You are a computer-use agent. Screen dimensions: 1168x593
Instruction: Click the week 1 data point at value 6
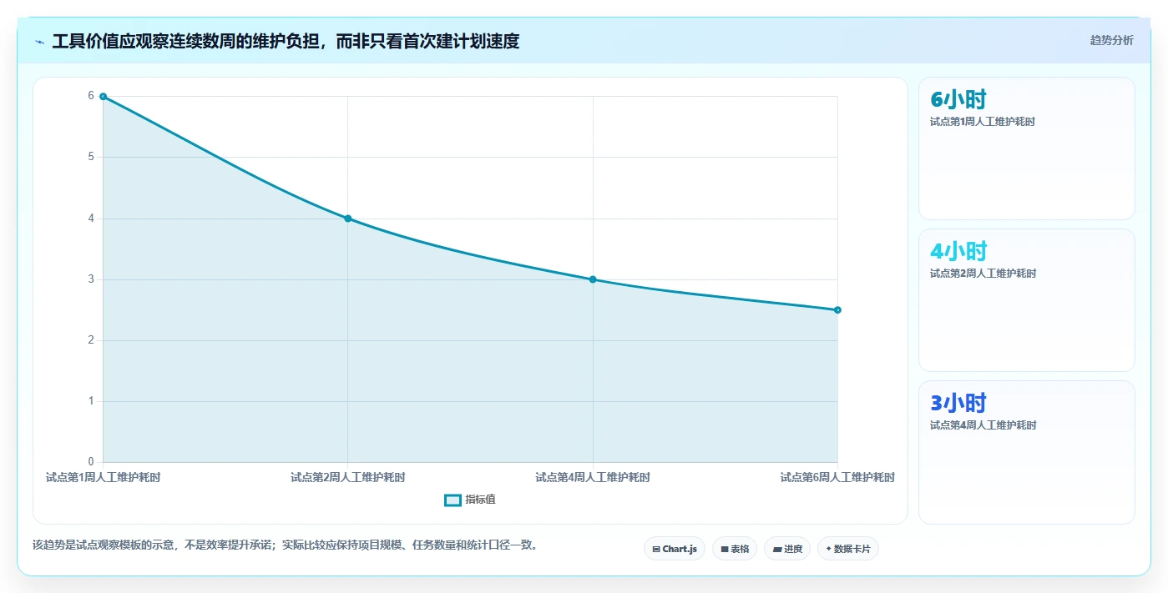[103, 97]
